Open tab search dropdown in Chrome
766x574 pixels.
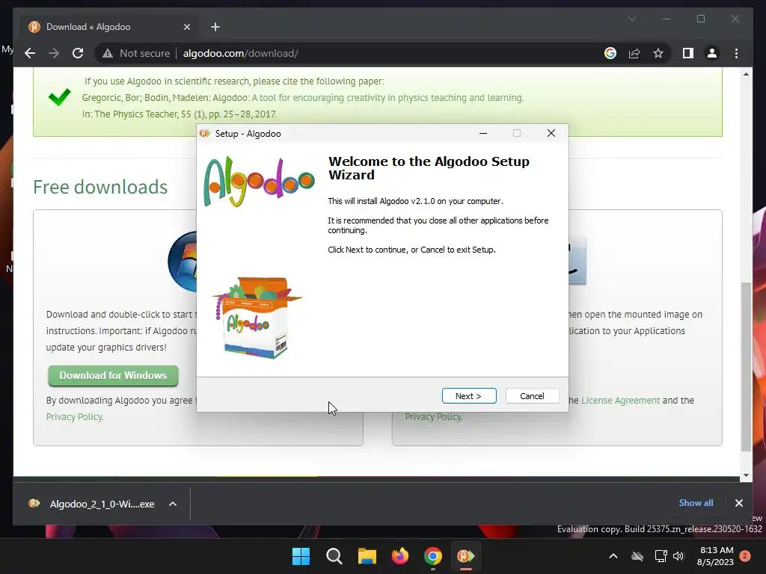631,19
